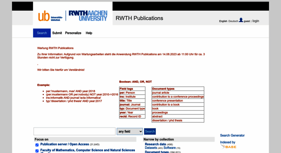Switch language to English

tap(223, 21)
